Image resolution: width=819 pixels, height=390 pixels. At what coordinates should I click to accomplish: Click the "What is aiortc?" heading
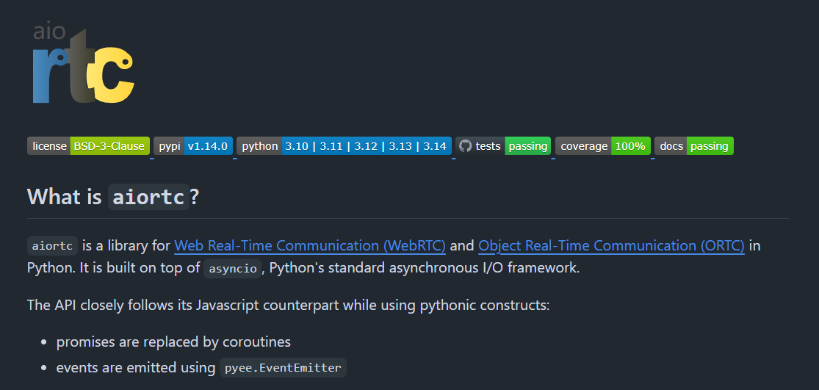(x=113, y=197)
